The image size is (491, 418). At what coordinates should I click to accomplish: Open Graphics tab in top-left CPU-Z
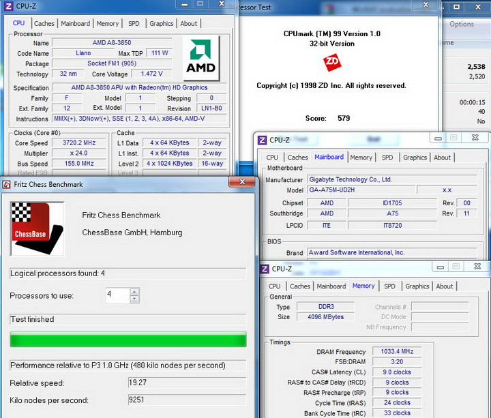click(161, 23)
